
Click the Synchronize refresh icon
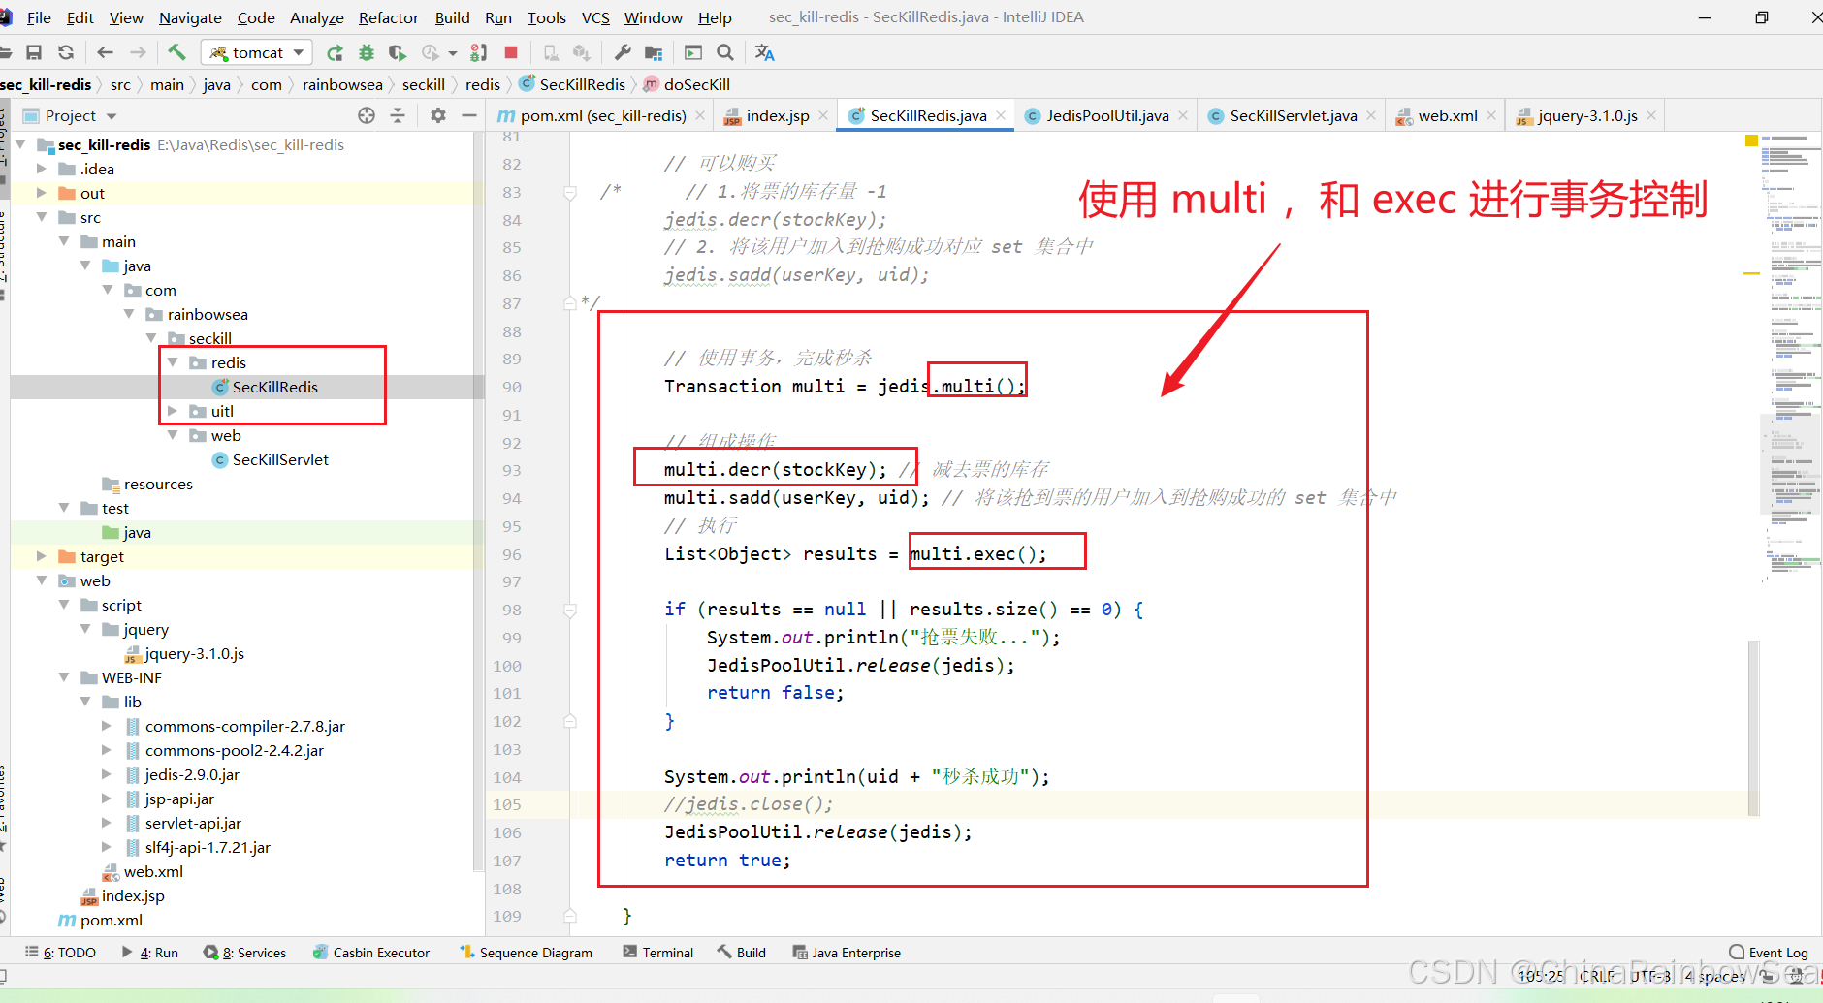coord(66,52)
